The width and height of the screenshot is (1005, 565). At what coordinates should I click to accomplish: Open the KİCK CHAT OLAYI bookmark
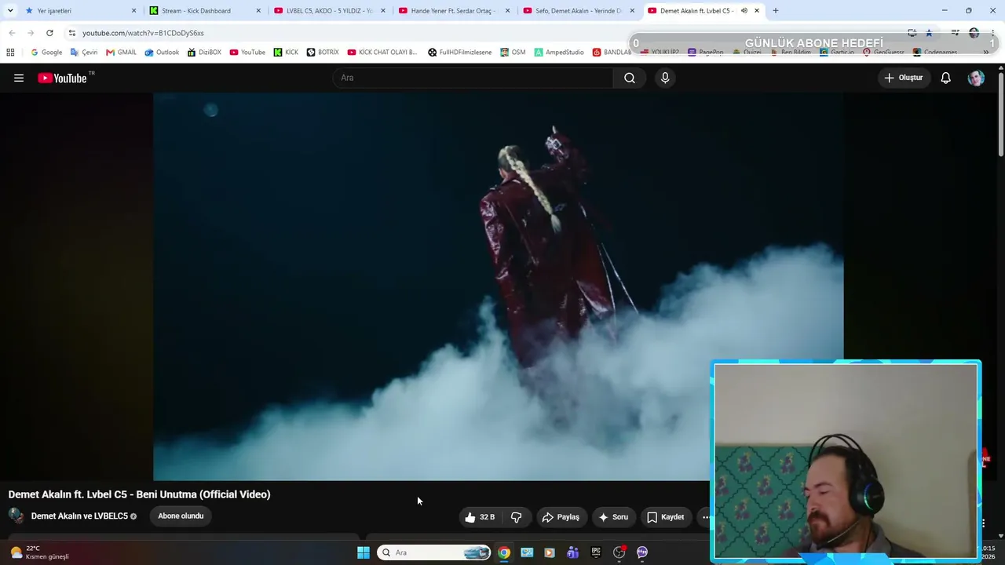click(382, 53)
